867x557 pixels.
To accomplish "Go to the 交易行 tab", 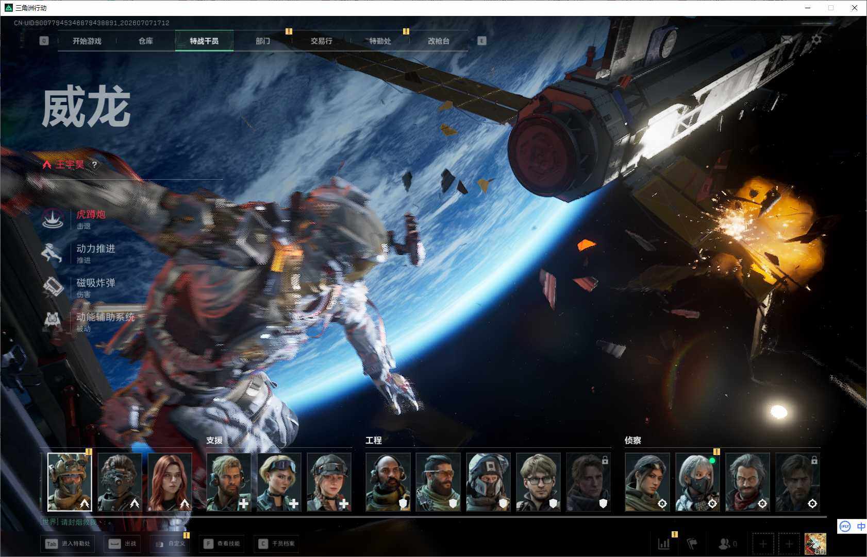I will tap(322, 41).
